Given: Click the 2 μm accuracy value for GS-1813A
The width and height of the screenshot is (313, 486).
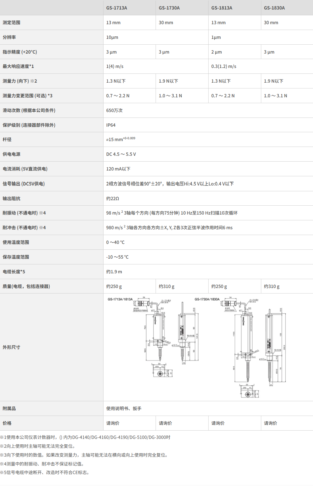Looking at the screenshot, I should [217, 52].
